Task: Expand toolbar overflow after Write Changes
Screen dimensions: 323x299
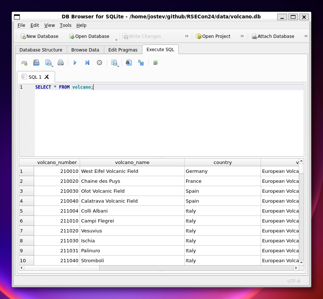Action: click(x=186, y=36)
